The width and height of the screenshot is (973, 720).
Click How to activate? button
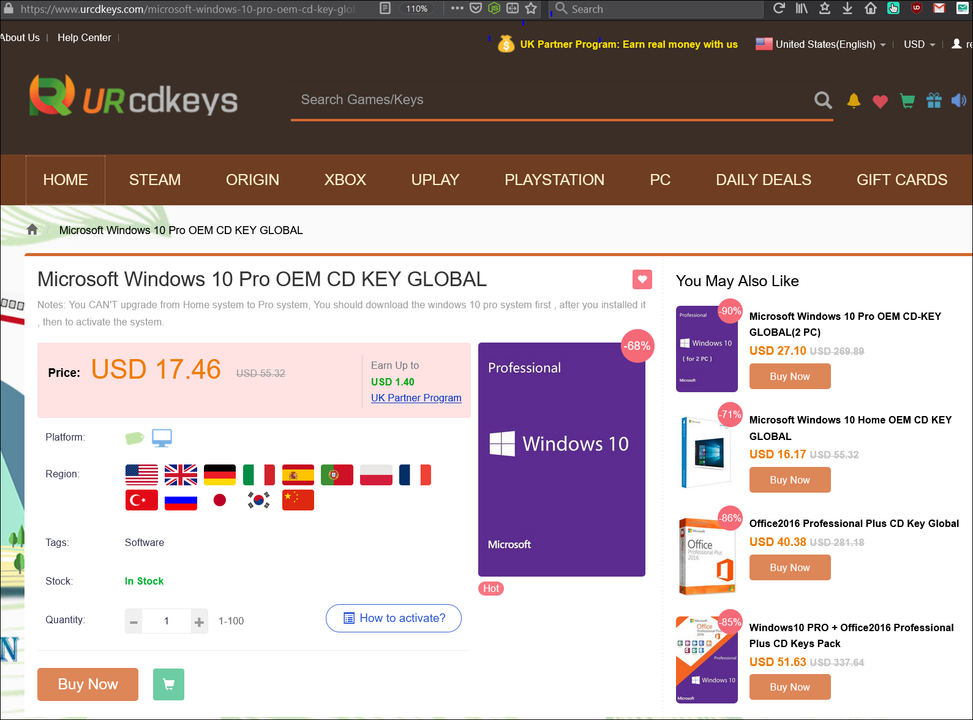[x=394, y=618]
